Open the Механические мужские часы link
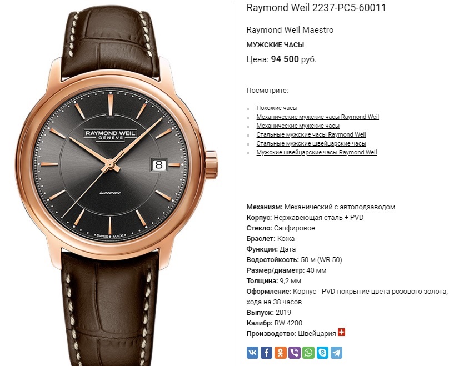 pyautogui.click(x=298, y=126)
